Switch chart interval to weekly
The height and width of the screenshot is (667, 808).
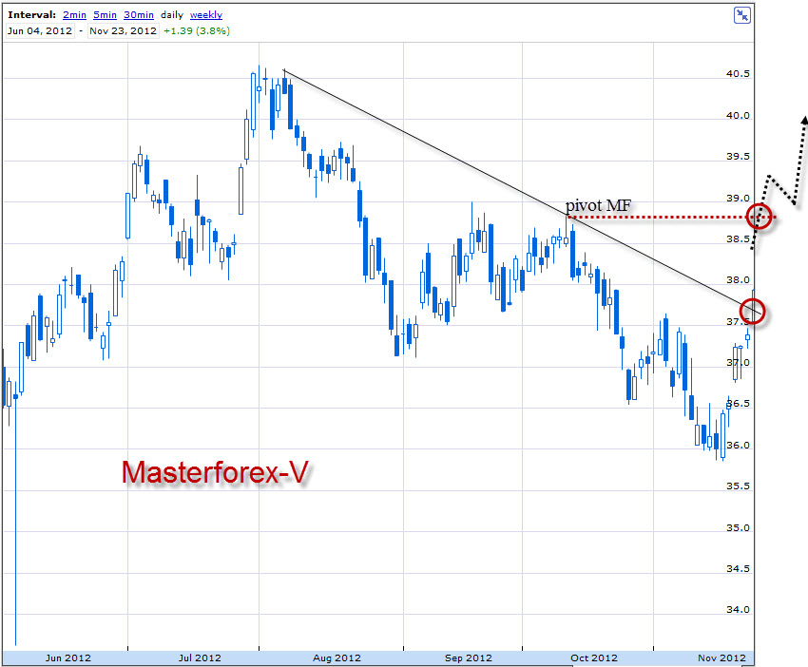click(x=206, y=15)
